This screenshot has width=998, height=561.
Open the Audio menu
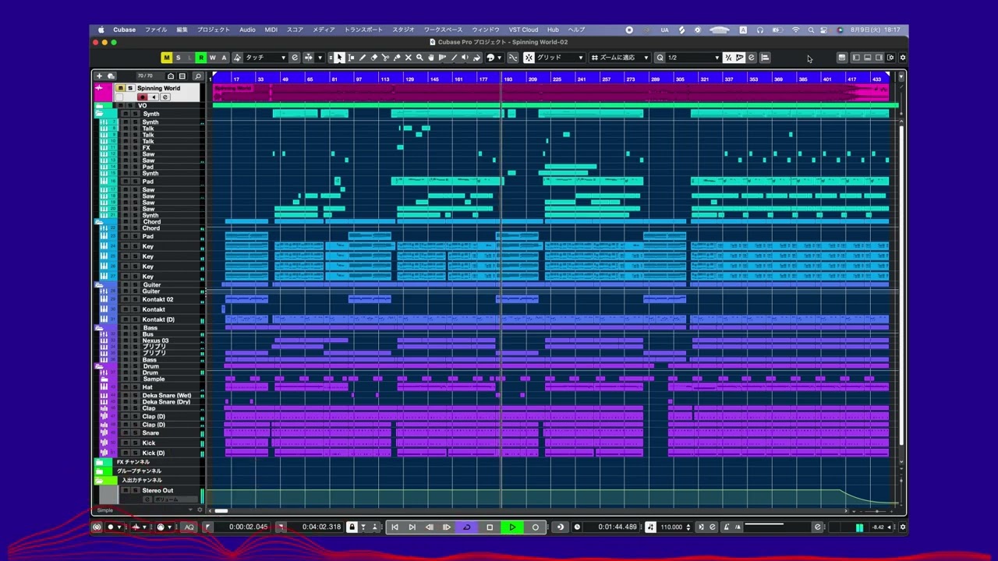coord(247,30)
